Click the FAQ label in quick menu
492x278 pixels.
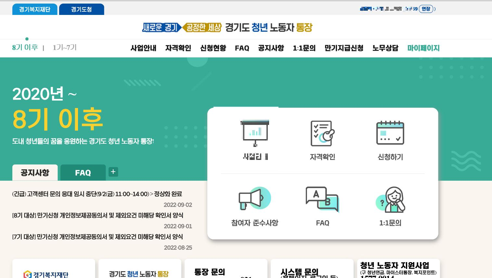(x=322, y=223)
